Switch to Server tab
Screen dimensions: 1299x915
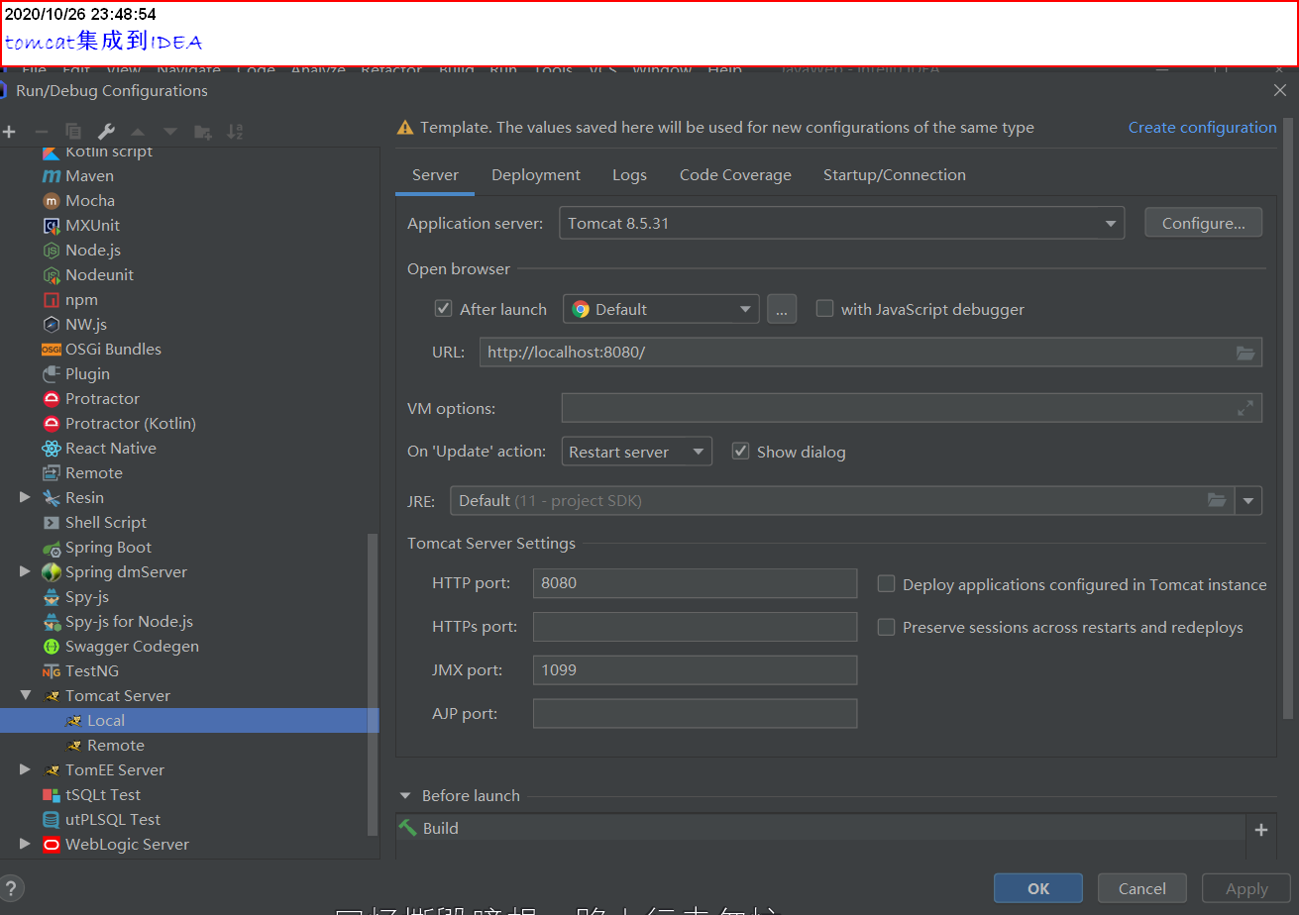[x=435, y=175]
